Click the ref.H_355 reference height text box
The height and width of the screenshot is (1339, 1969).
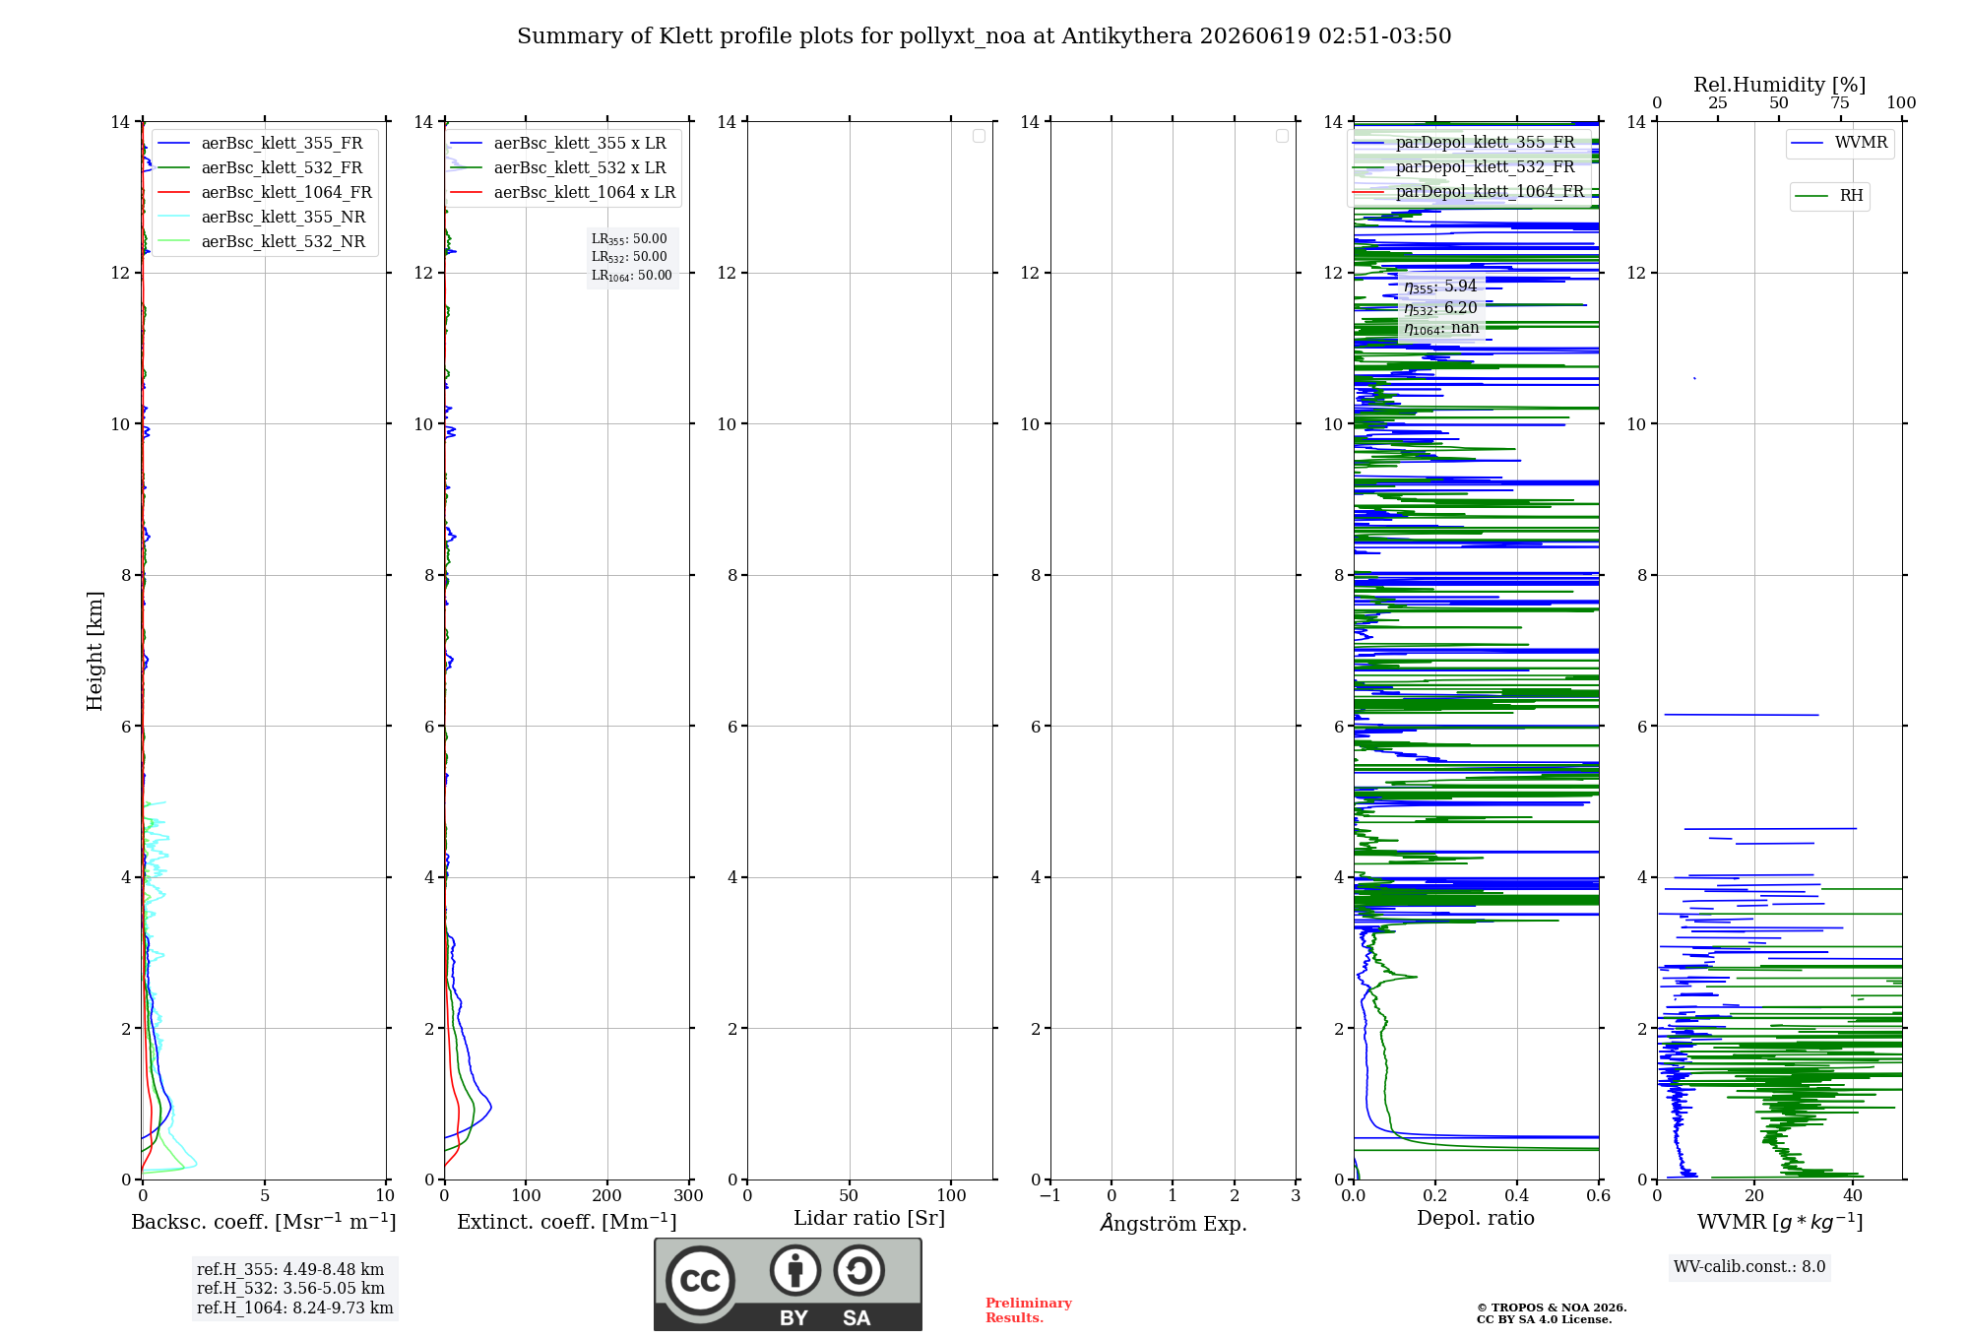[x=294, y=1289]
